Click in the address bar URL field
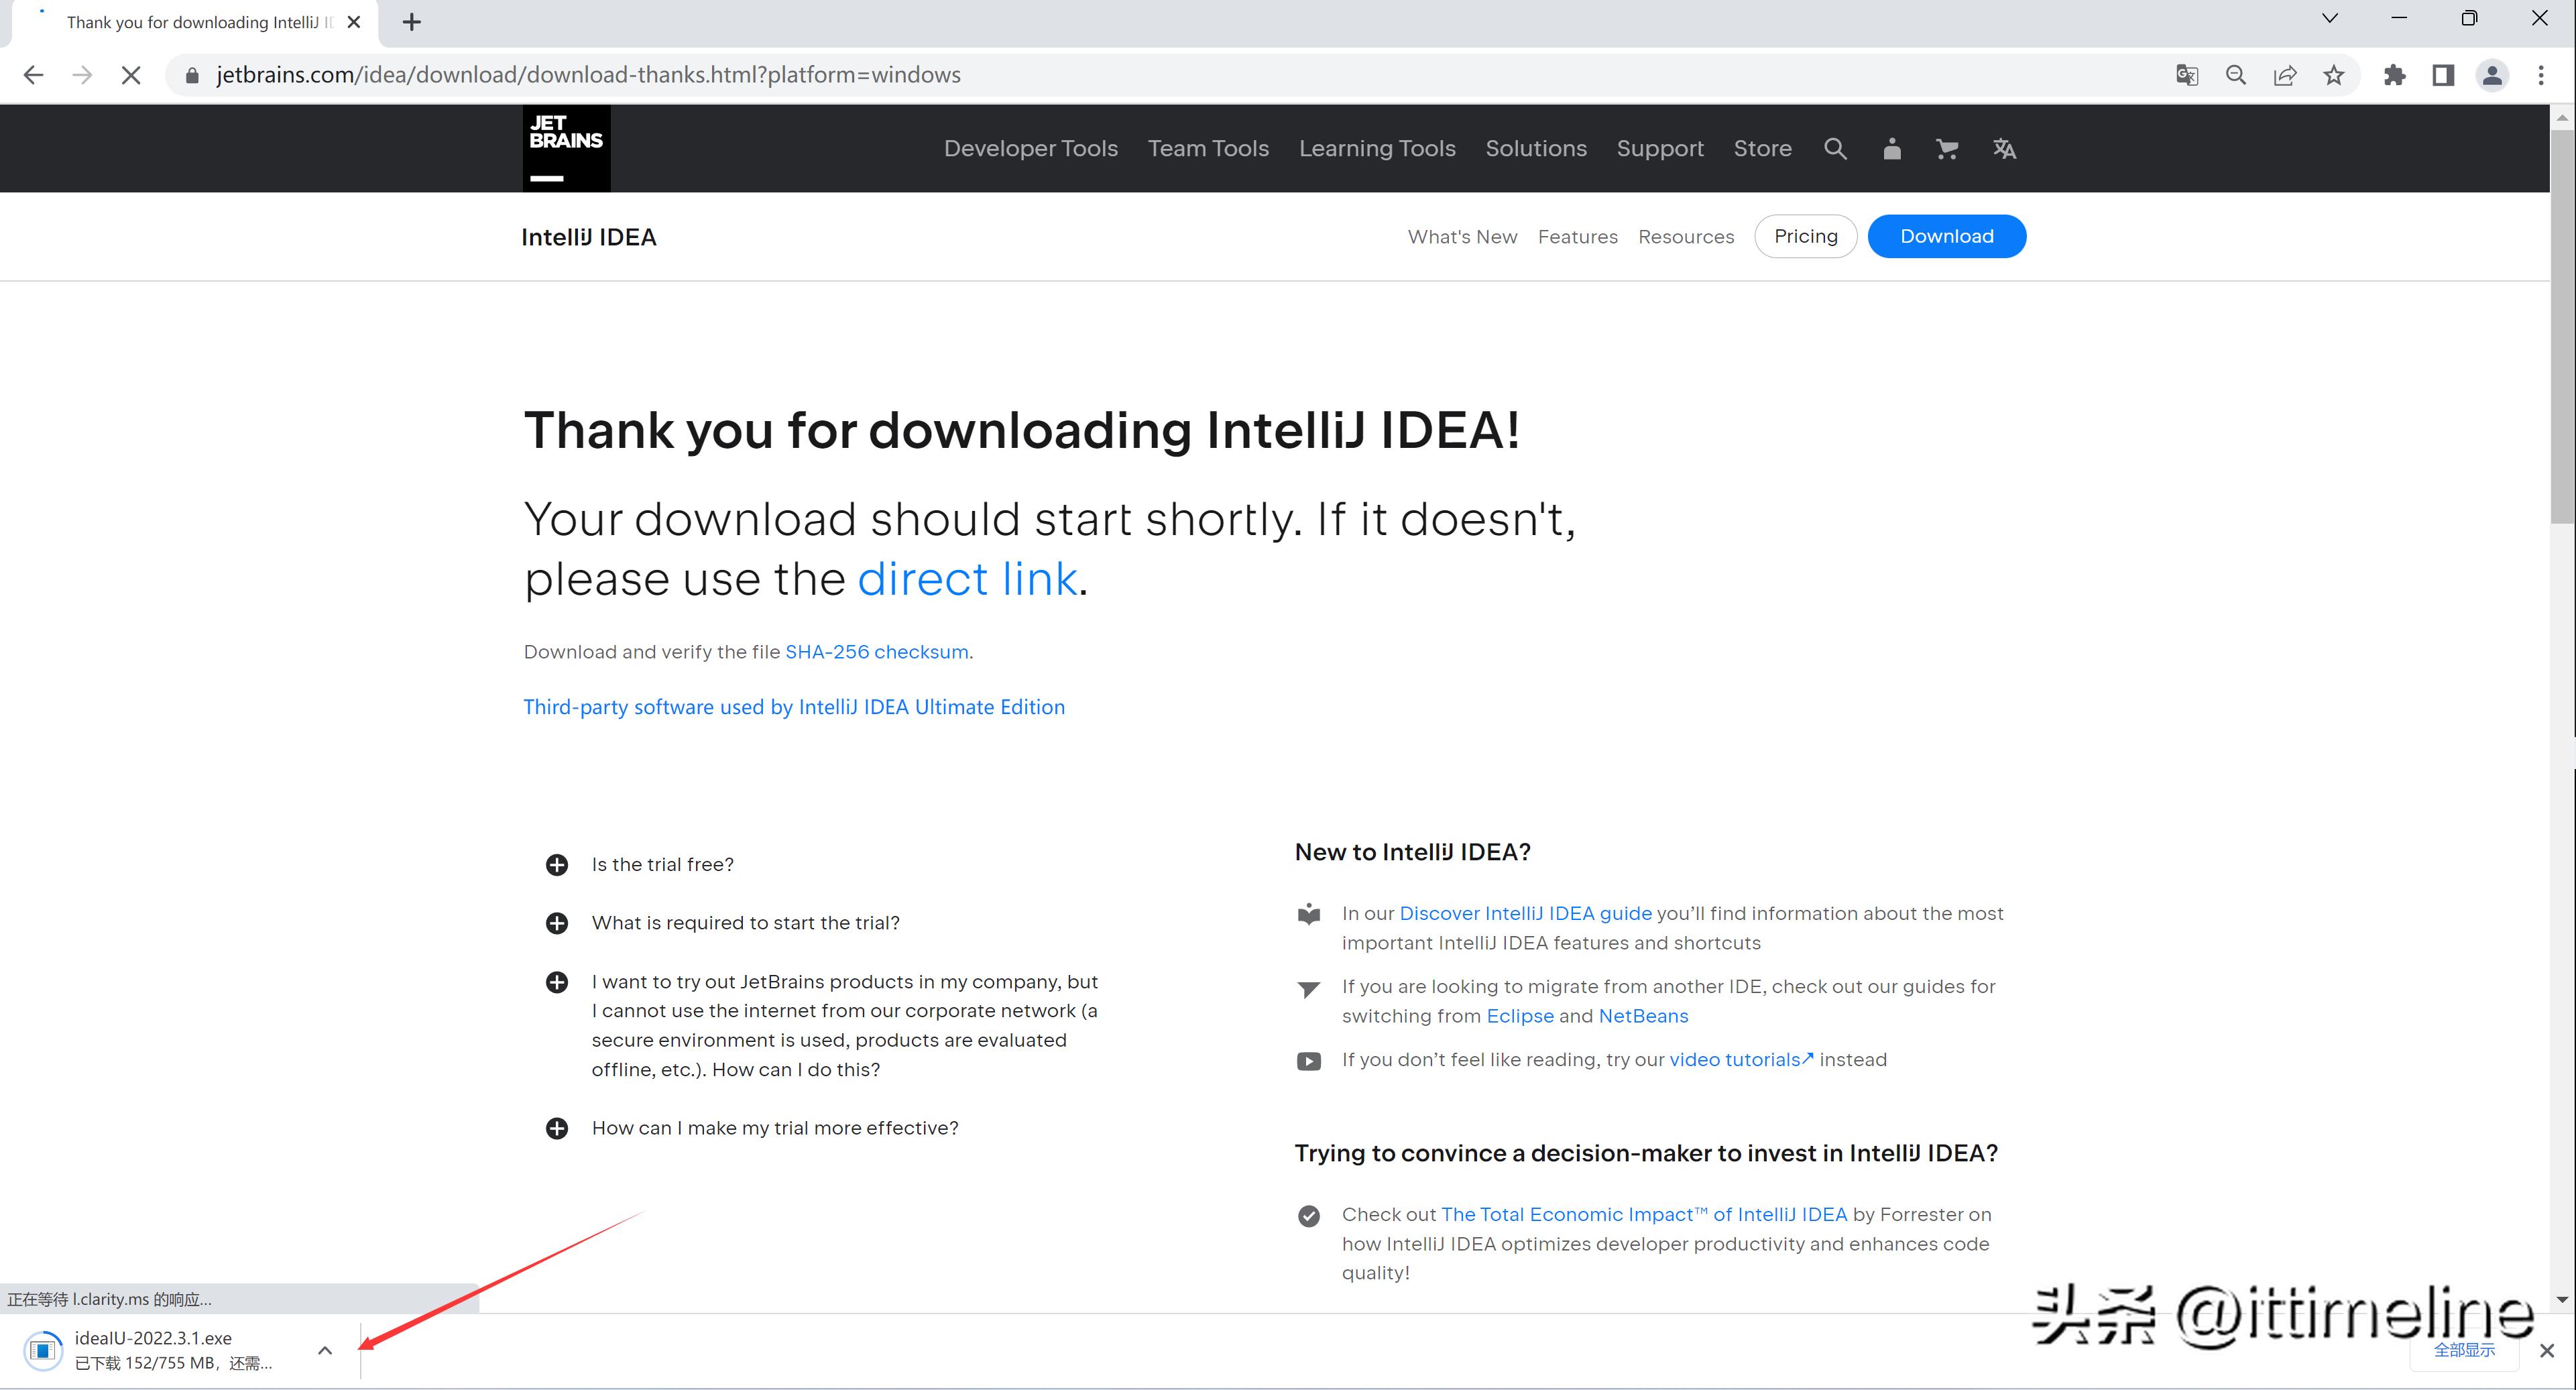 click(x=1180, y=75)
